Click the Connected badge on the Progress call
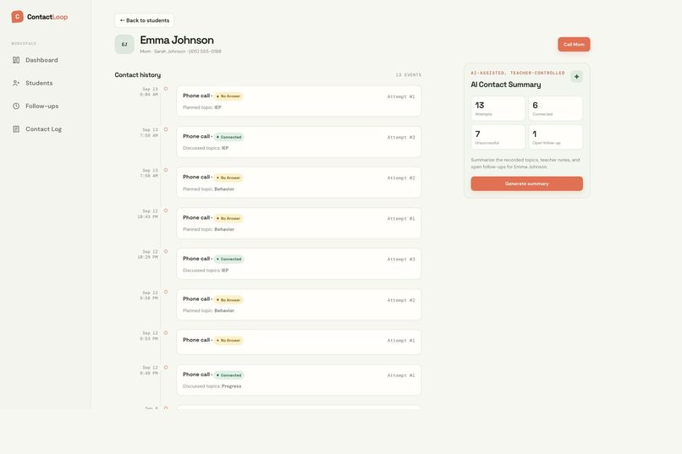The height and width of the screenshot is (454, 682). click(228, 375)
